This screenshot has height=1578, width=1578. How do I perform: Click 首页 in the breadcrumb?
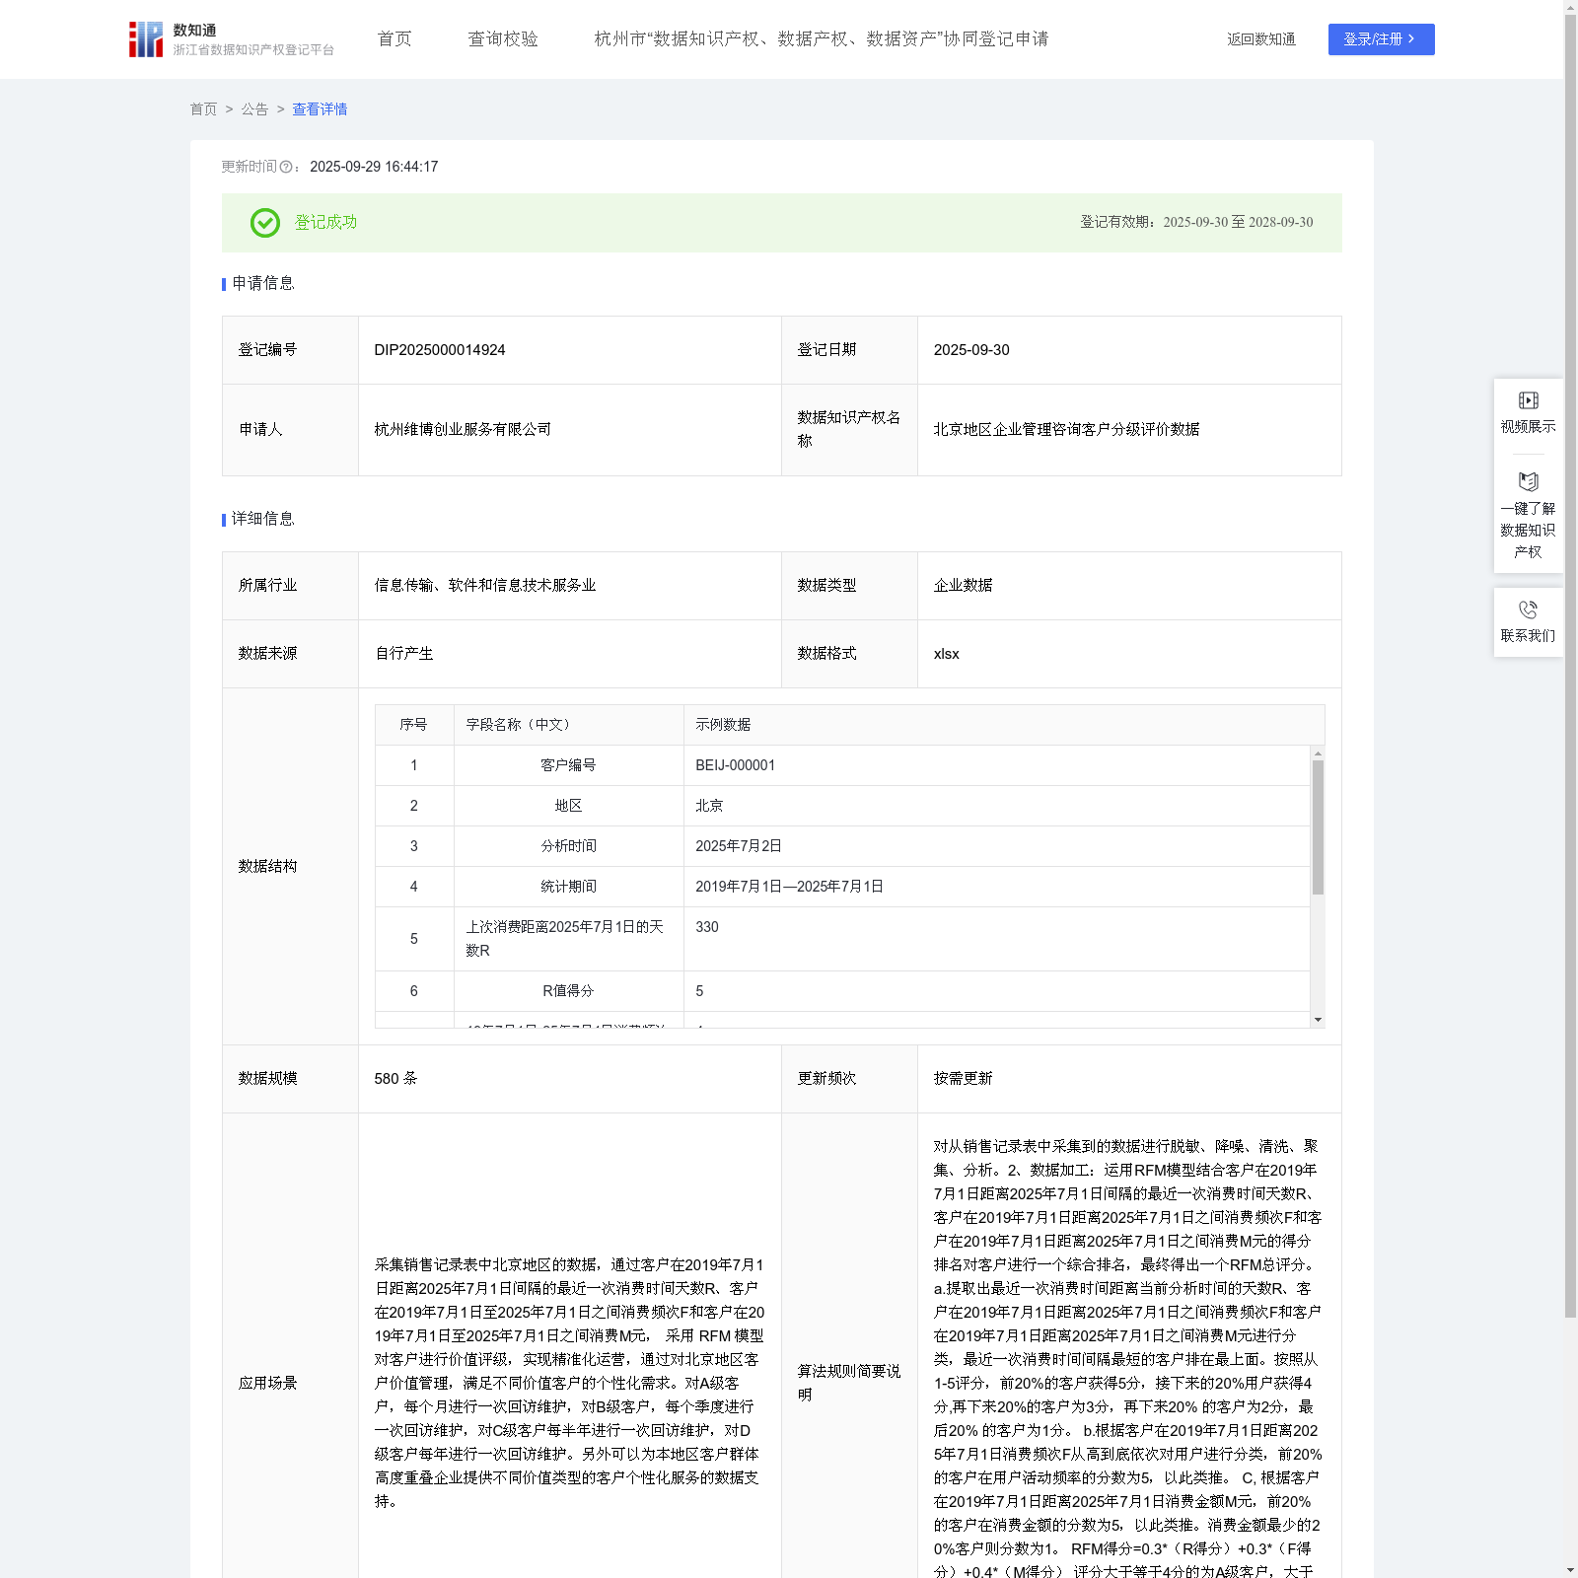[x=203, y=109]
